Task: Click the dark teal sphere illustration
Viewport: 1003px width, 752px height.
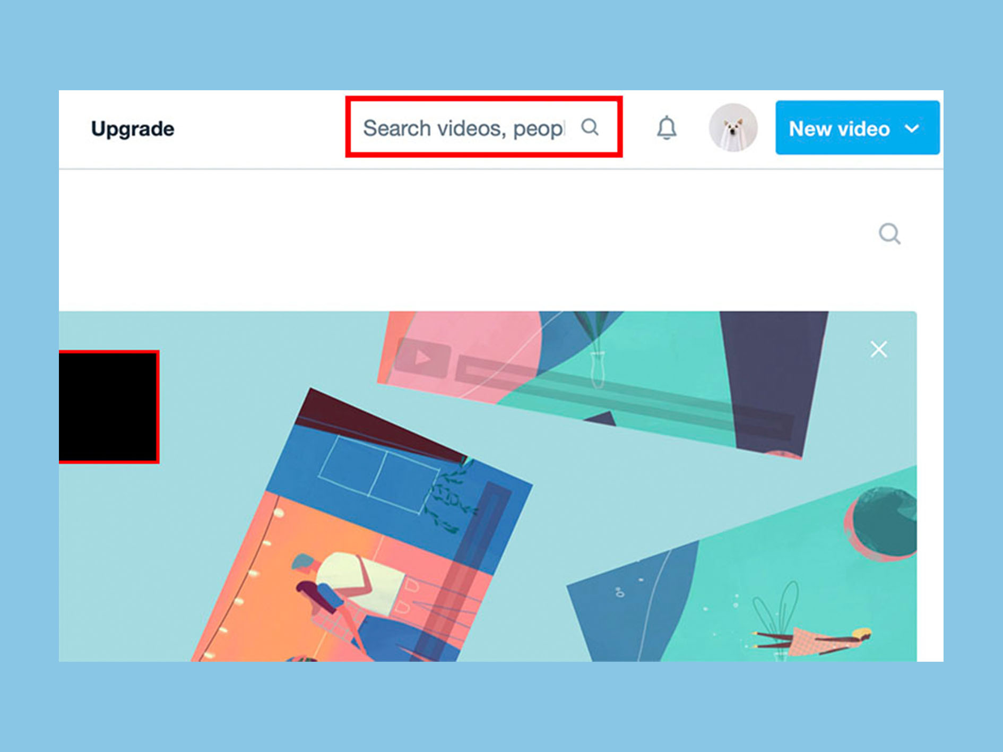Action: click(882, 523)
